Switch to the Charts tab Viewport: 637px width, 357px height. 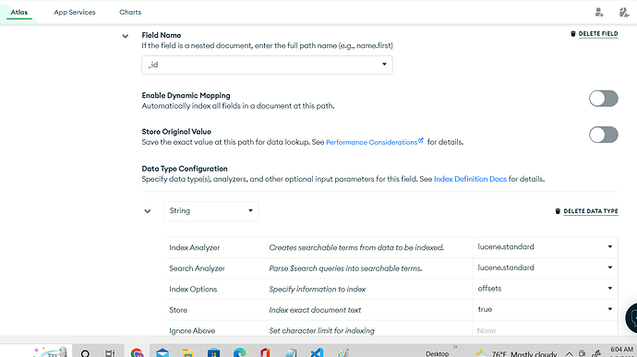pyautogui.click(x=130, y=12)
